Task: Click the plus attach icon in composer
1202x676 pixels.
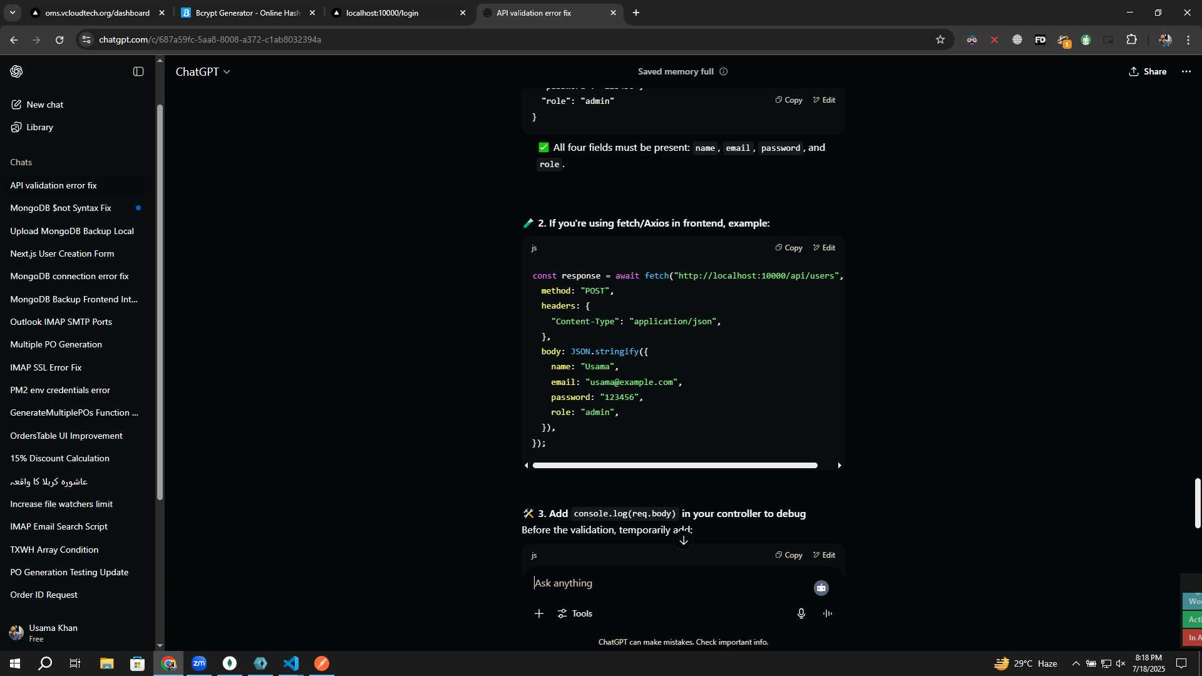Action: point(539,613)
